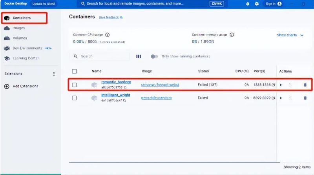Open more actions for romantic_bardeen
Screen dimensions: 314x175
(290, 85)
